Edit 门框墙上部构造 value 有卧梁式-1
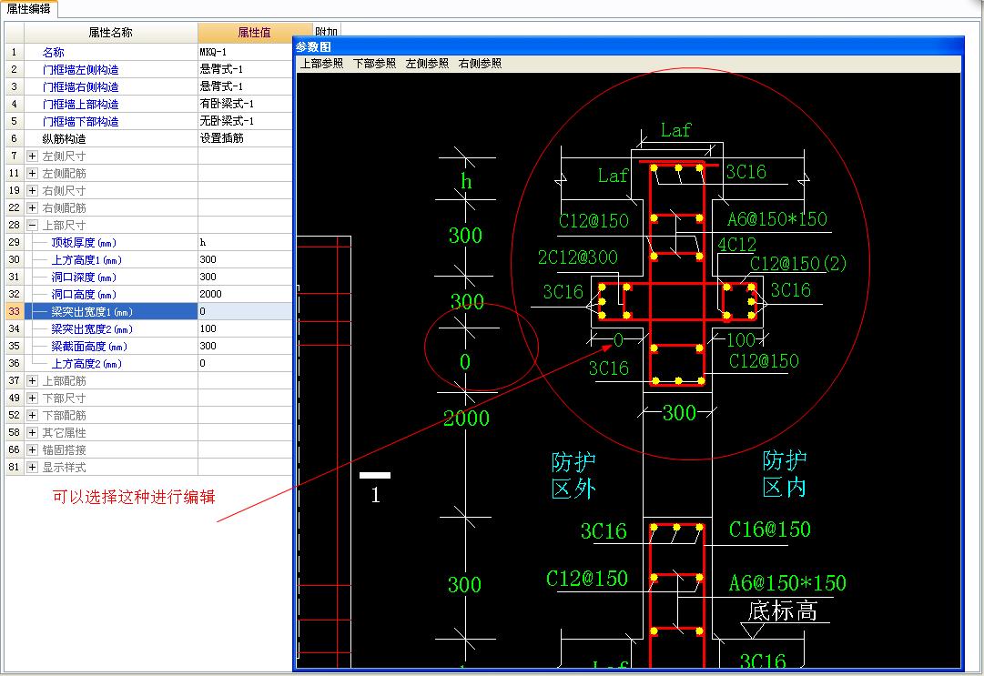 (x=246, y=104)
